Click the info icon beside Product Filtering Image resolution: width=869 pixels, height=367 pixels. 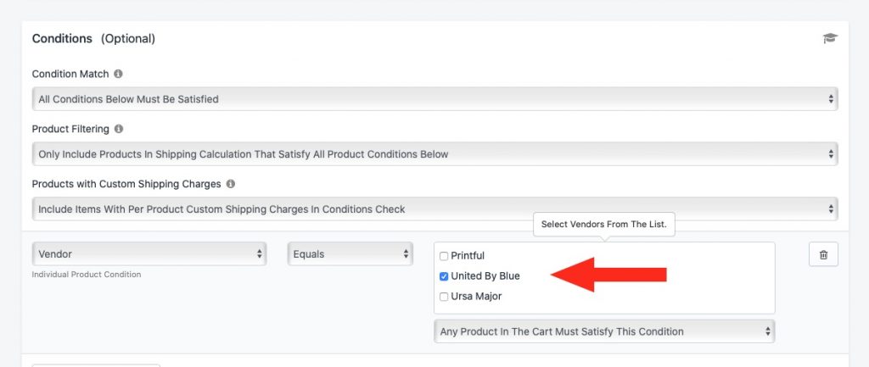click(119, 129)
